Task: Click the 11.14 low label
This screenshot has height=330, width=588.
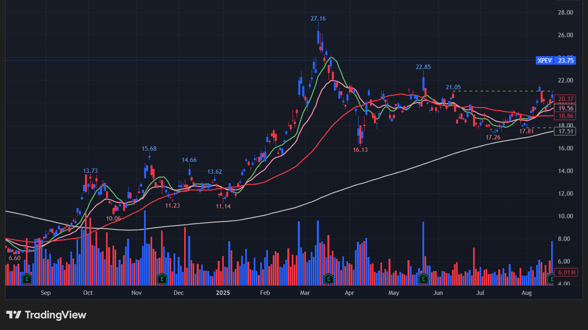Action: click(223, 206)
